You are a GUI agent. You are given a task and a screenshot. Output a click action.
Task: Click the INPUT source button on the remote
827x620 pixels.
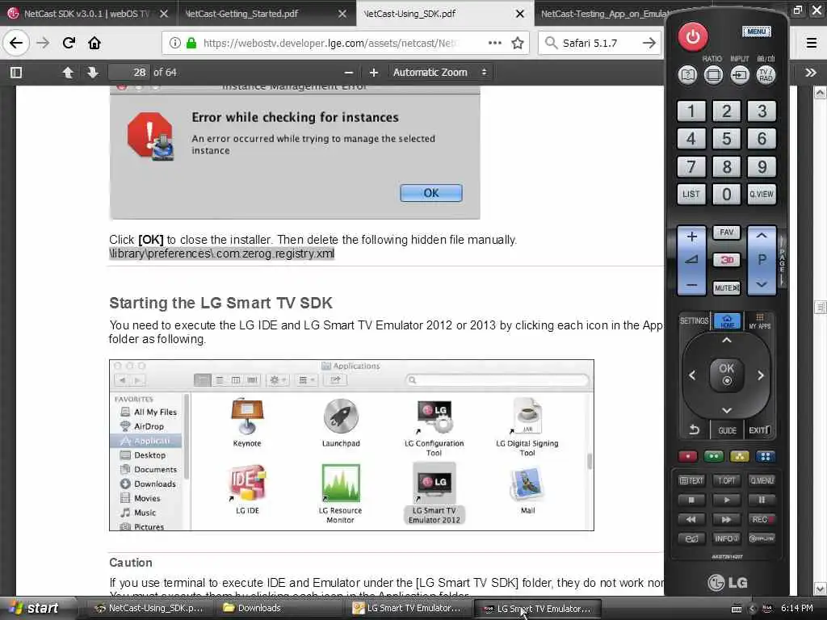tap(740, 75)
